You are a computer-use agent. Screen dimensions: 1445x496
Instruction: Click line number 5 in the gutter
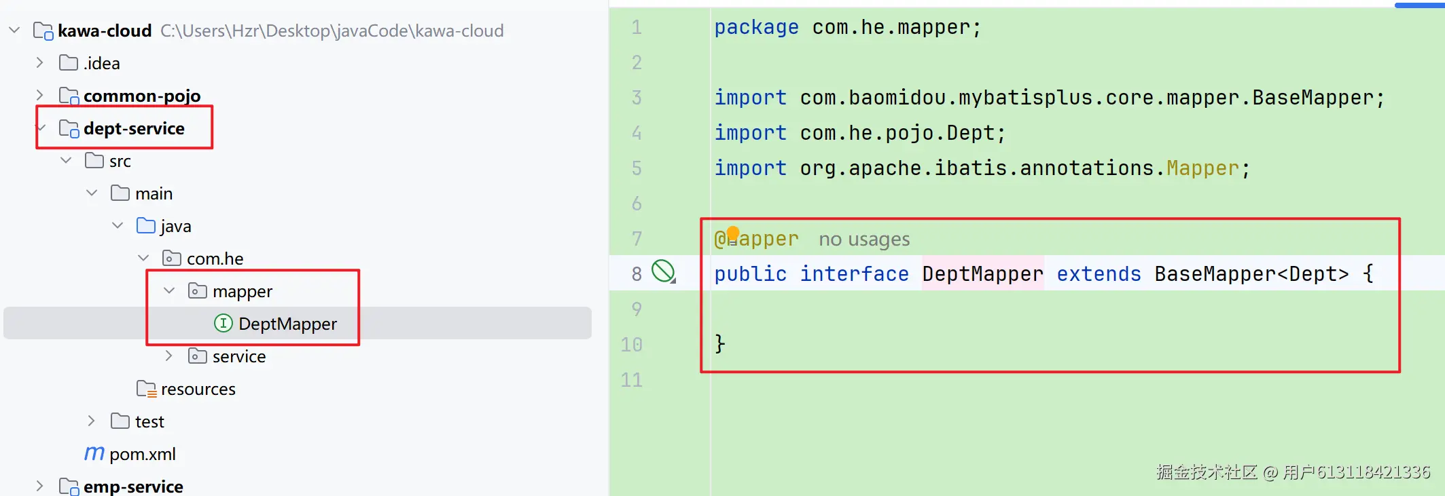point(637,168)
